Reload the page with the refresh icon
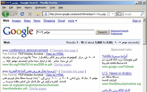 [x=22, y=14]
